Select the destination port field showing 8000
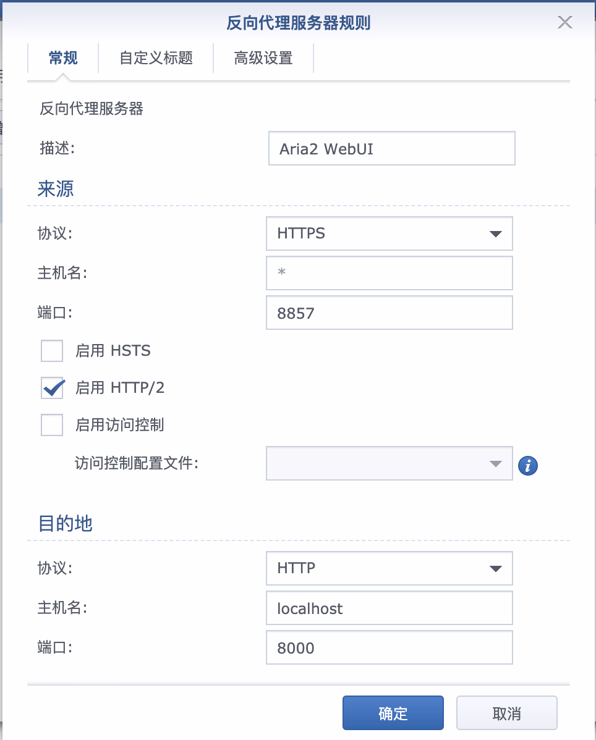Viewport: 596px width, 740px height. [389, 647]
